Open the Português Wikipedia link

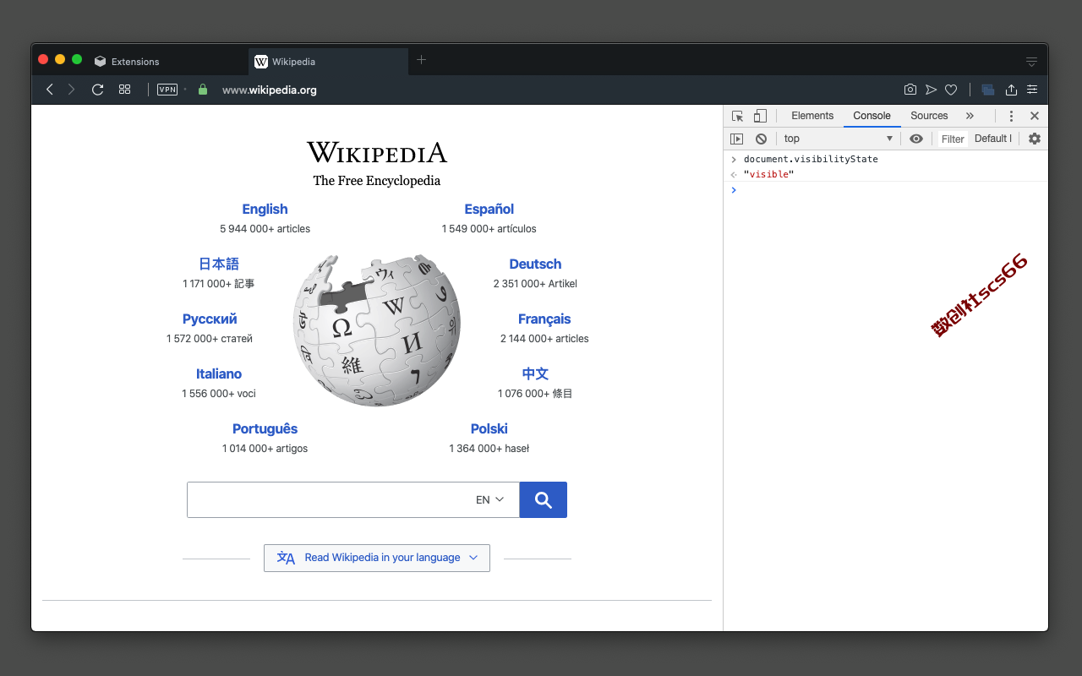pyautogui.click(x=265, y=428)
